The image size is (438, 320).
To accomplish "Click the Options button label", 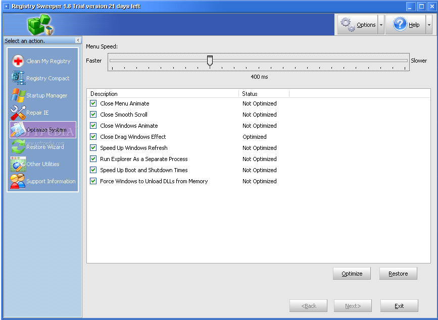I will [366, 25].
